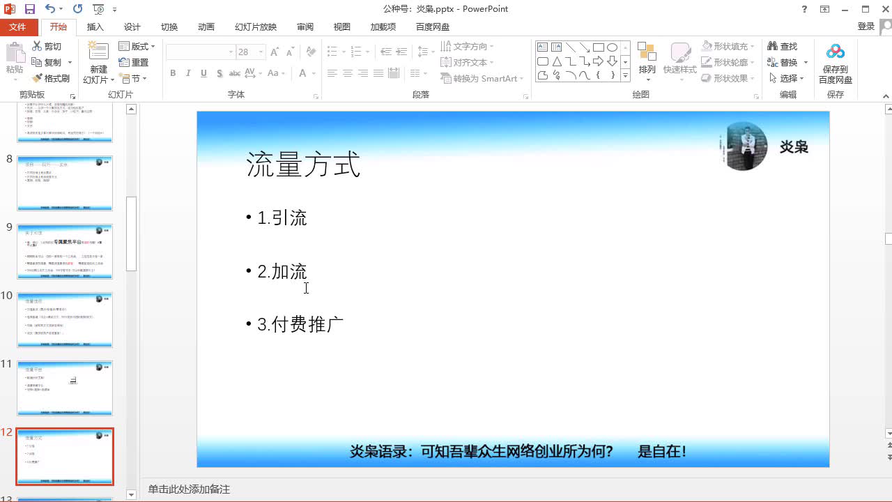Open Shape Outline (形状轮廓) dropdown
This screenshot has width=892, height=502.
(729, 62)
